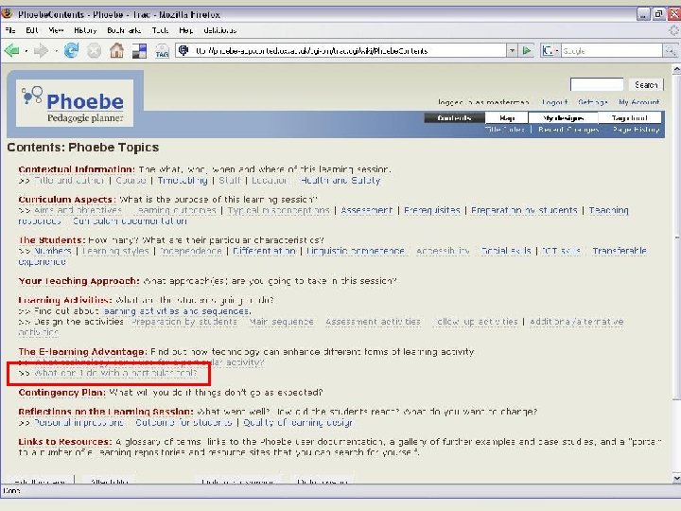This screenshot has width=681, height=511.
Task: Open the Aims and objectives link
Action: tap(78, 210)
